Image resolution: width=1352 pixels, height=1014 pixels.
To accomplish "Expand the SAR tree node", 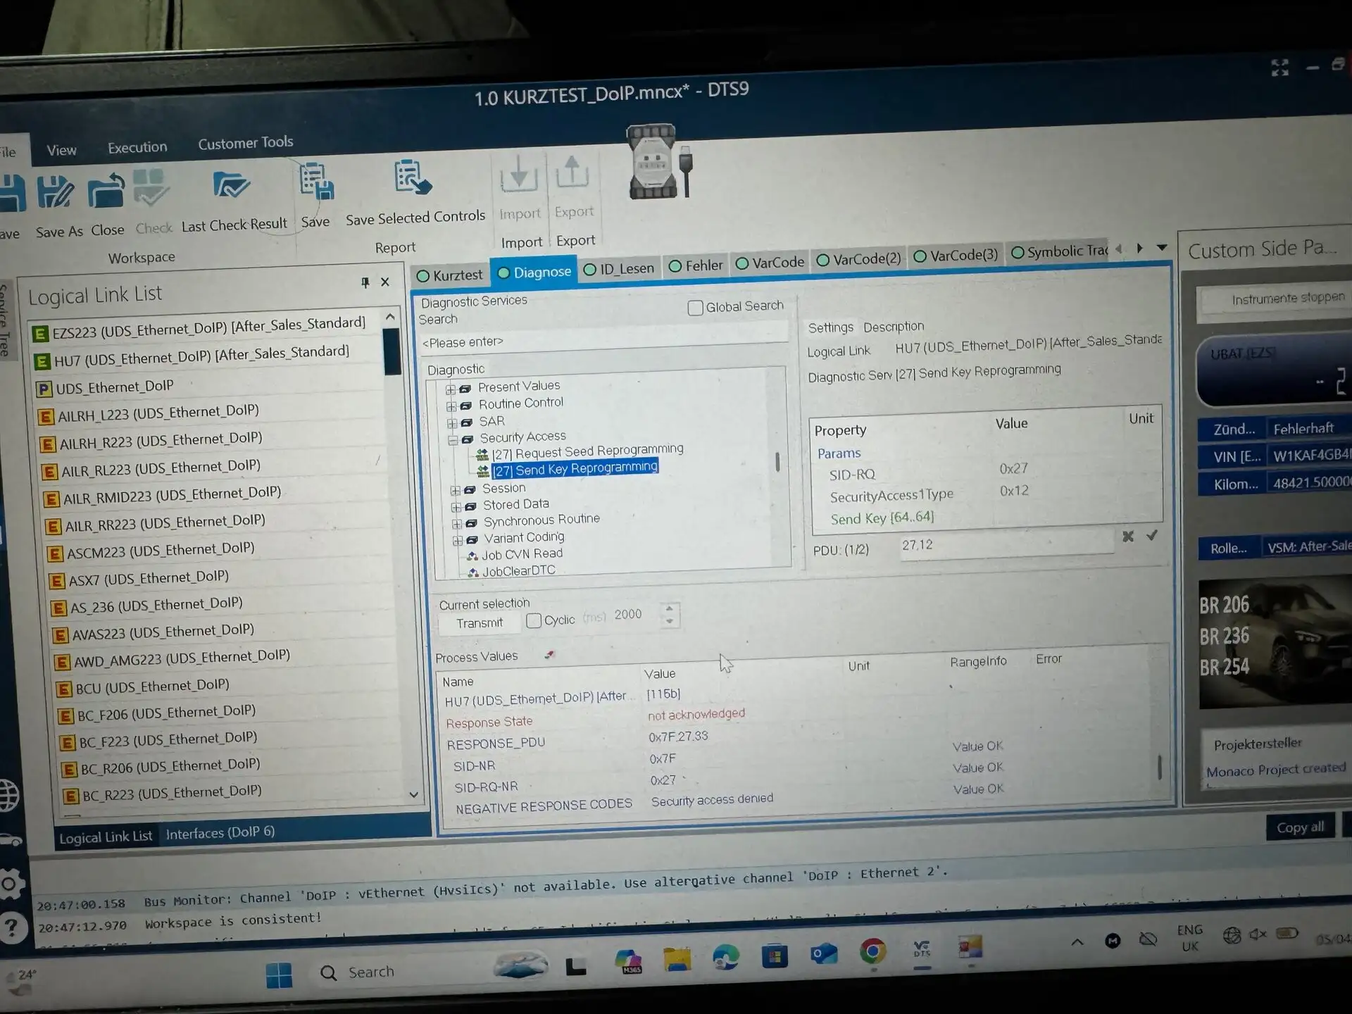I will 452,423.
